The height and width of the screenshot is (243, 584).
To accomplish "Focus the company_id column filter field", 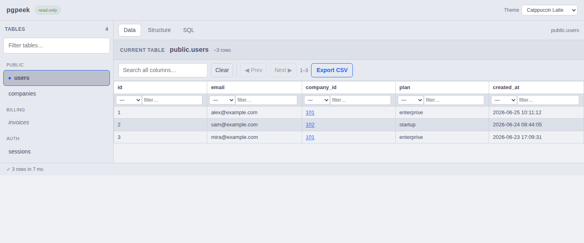I will pyautogui.click(x=361, y=100).
